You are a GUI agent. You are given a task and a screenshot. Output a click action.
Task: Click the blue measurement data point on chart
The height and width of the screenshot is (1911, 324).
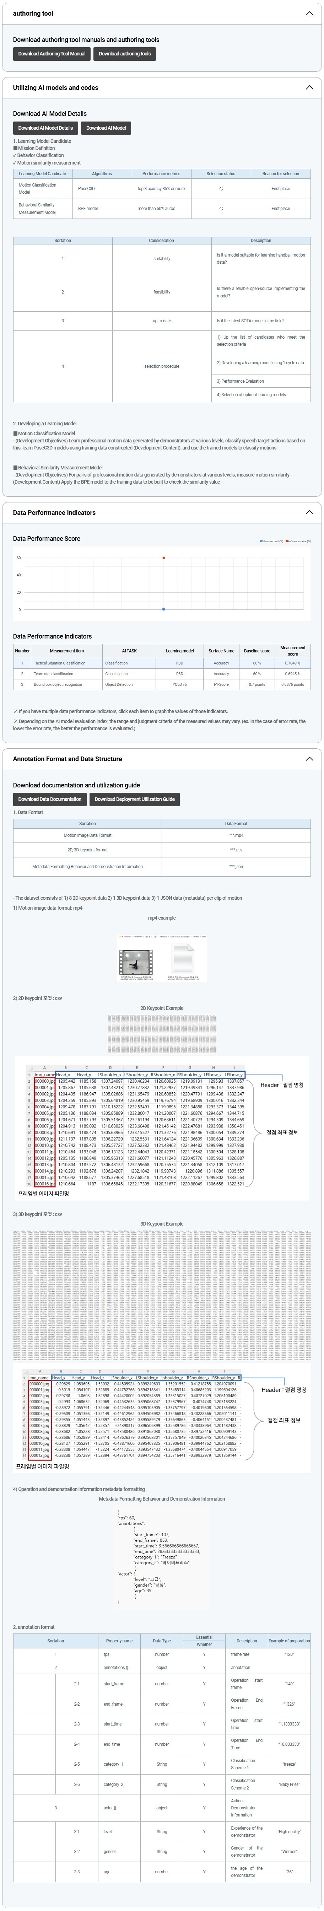[x=164, y=609]
